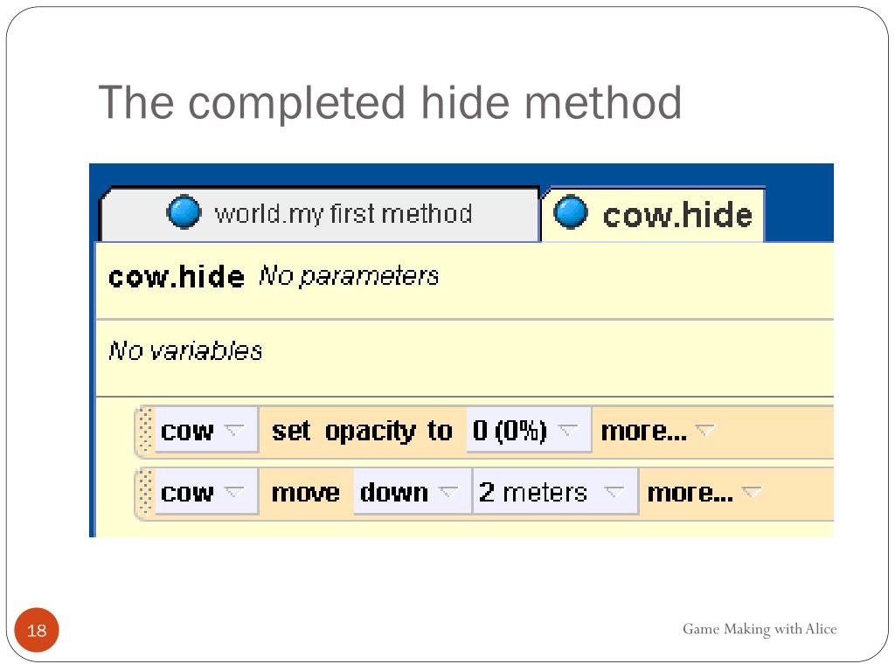The image size is (895, 671).
Task: Click blue sphere icon on world.my first method tab
Action: [184, 211]
